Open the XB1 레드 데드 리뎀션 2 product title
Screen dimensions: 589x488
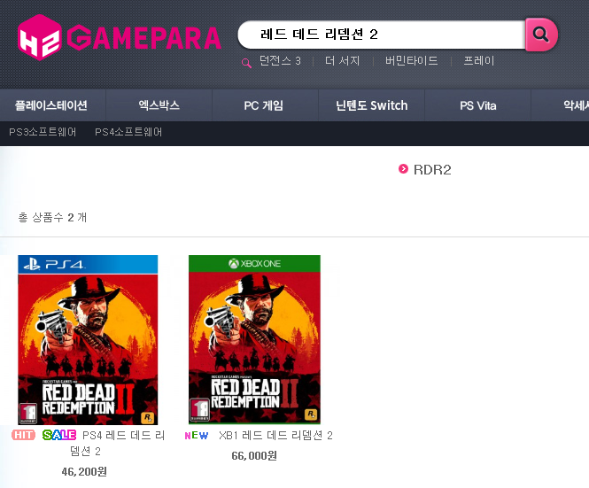(275, 436)
